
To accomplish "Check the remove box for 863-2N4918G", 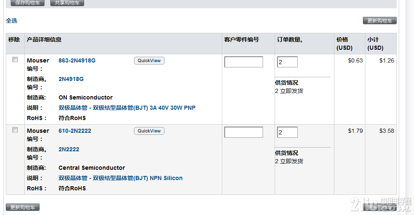I will (x=15, y=60).
